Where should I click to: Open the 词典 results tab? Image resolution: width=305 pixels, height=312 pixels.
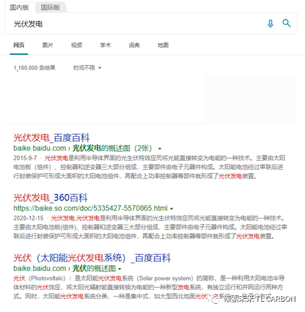pos(134,45)
